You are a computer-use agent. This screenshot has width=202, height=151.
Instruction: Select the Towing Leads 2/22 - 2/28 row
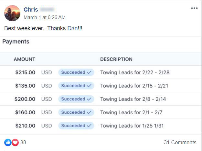click(101, 72)
